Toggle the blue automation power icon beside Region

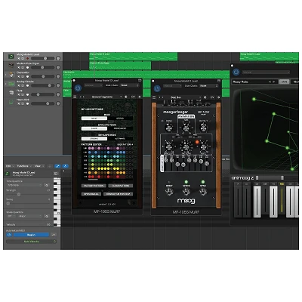[9, 235]
